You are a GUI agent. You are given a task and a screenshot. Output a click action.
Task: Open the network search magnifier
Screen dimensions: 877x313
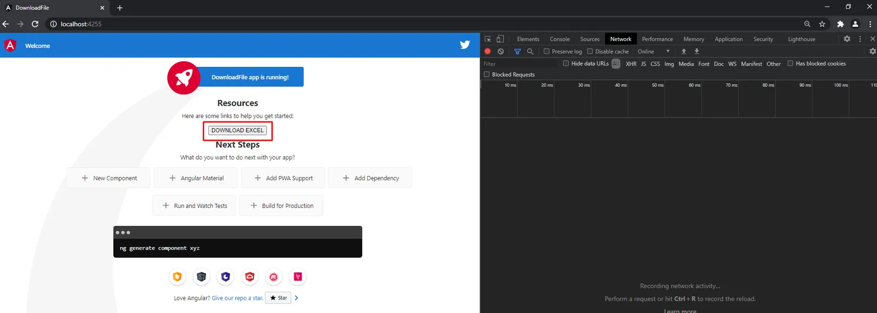[x=530, y=51]
